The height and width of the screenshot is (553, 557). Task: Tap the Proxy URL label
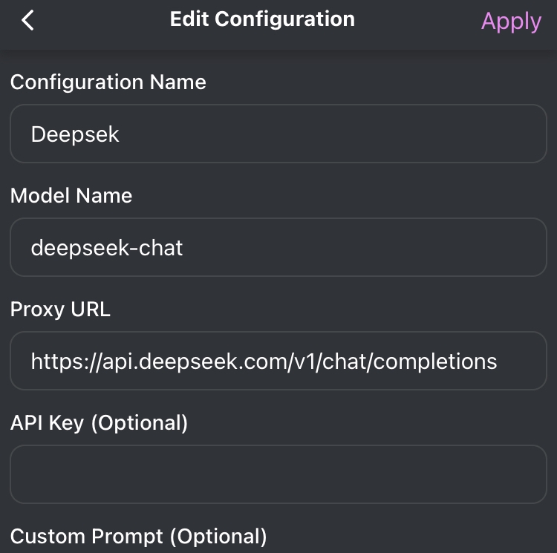(x=60, y=310)
